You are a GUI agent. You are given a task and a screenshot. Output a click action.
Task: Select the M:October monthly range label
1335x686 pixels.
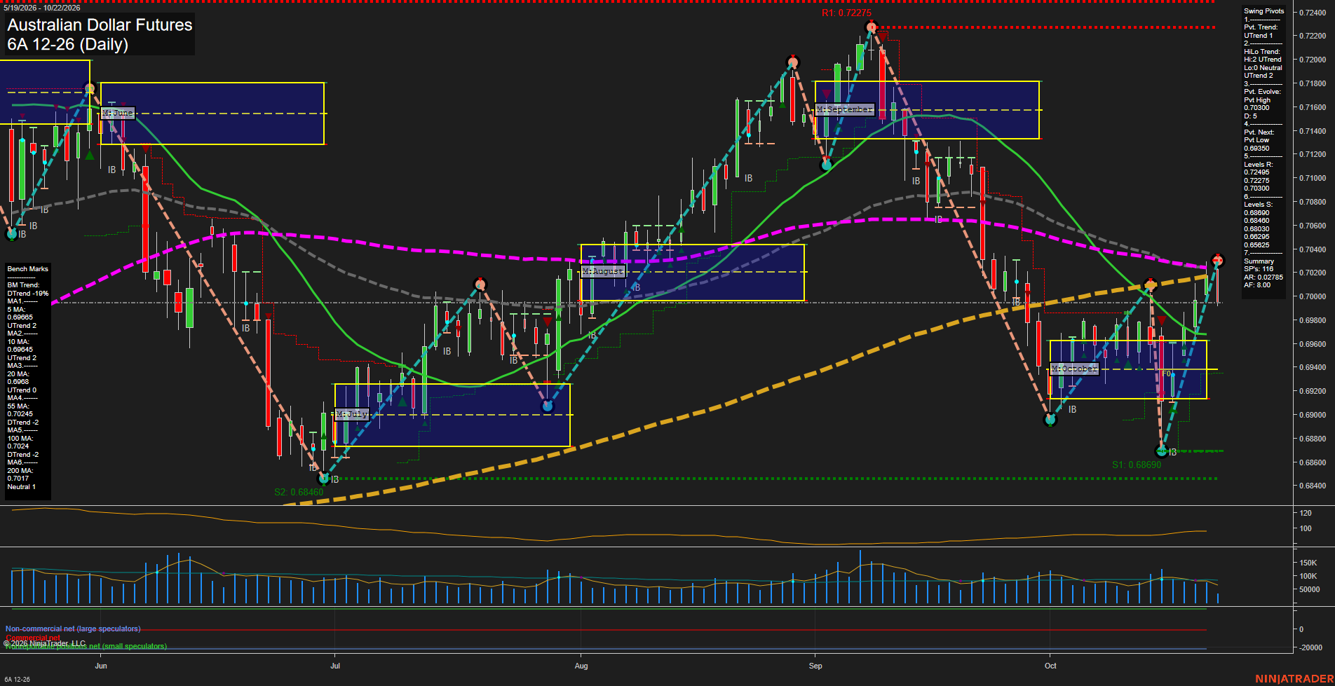click(1074, 369)
